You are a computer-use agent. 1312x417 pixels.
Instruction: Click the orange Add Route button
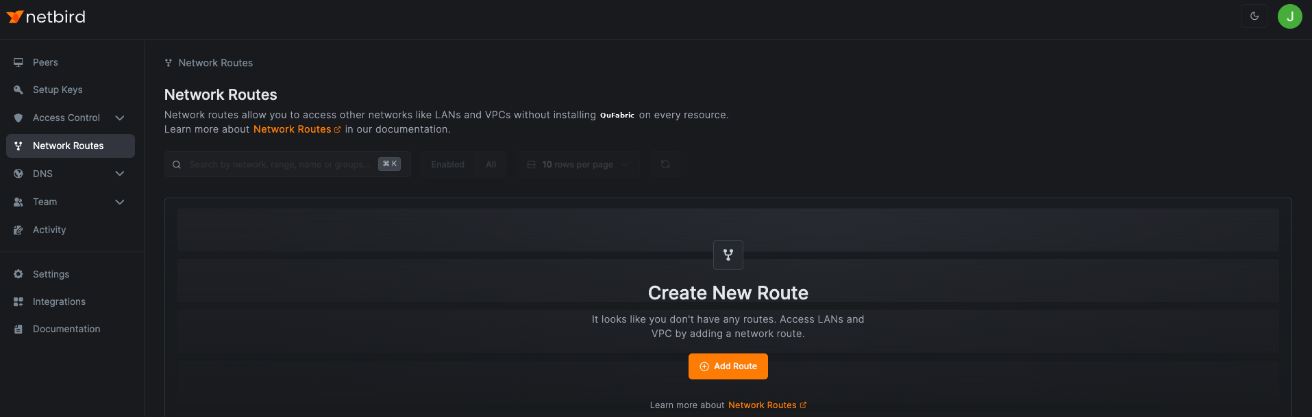pos(728,366)
